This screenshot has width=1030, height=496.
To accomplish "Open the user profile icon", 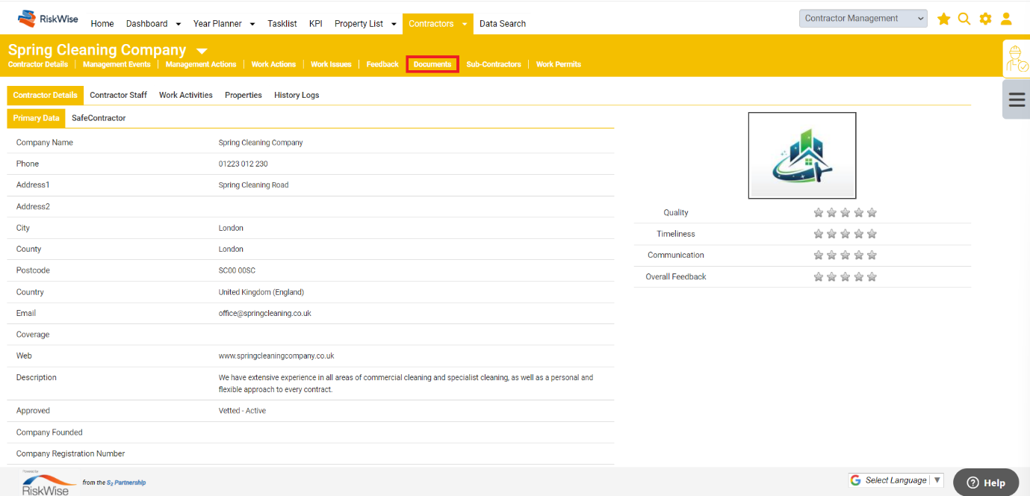I will (1006, 19).
